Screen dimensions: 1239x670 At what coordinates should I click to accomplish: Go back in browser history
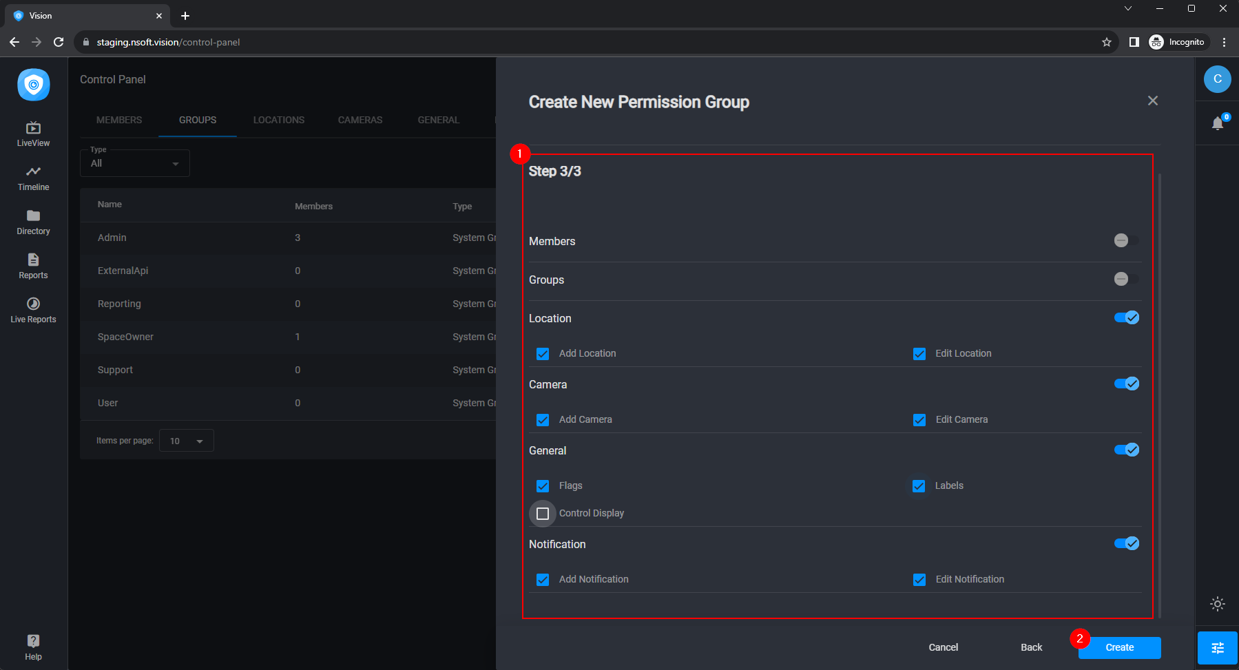(x=14, y=42)
